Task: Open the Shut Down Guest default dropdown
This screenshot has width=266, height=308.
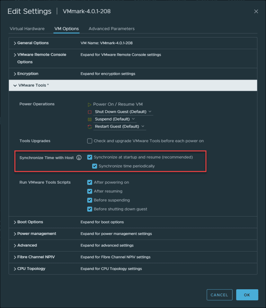Action: tap(150, 112)
